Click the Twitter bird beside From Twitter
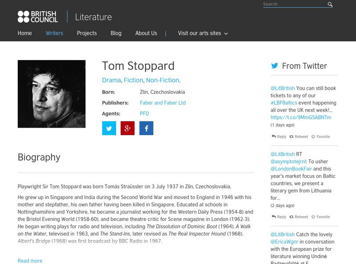 (274, 65)
